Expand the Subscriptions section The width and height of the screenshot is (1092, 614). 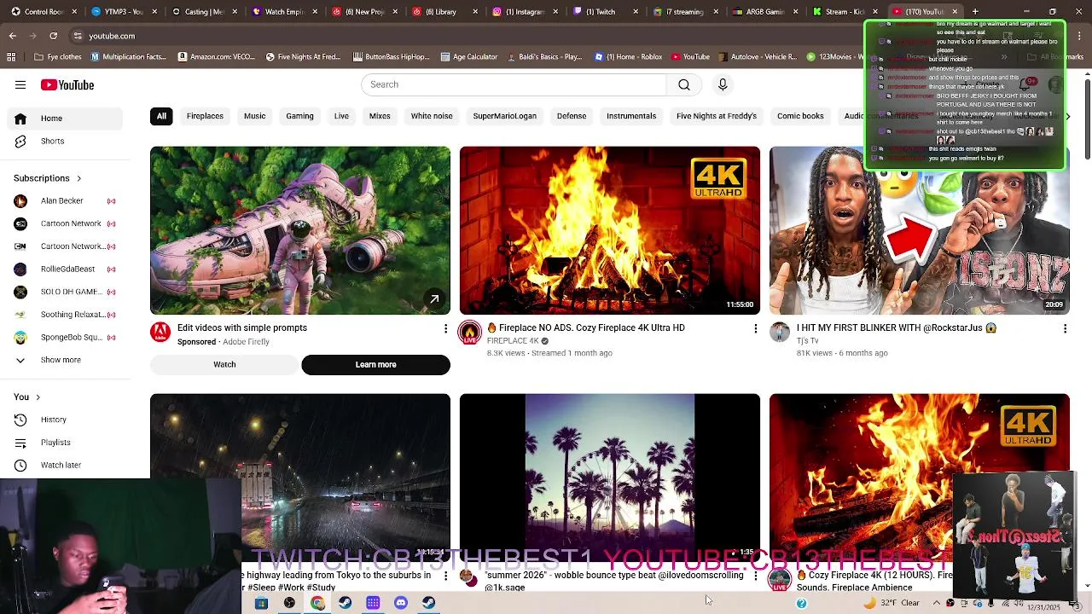point(48,179)
